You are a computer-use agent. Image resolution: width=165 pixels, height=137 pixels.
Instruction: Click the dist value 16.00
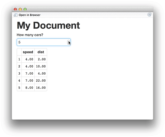(41, 88)
